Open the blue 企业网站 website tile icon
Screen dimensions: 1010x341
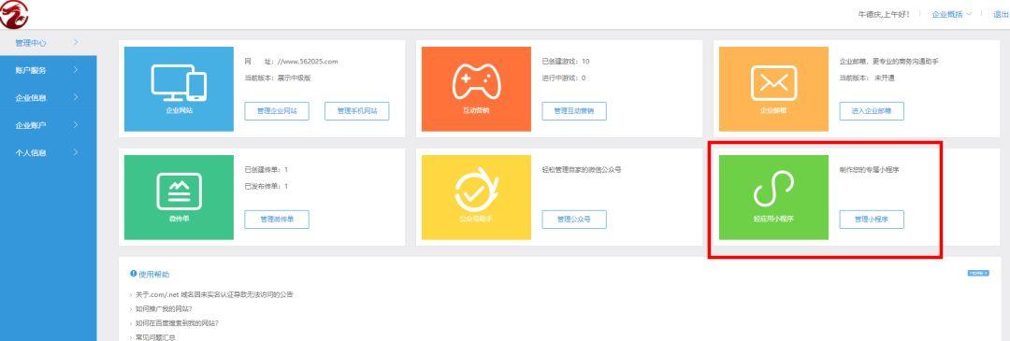pos(179,89)
